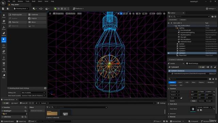Click the Details panel search field
The height and width of the screenshot is (123, 218).
click(188, 79)
